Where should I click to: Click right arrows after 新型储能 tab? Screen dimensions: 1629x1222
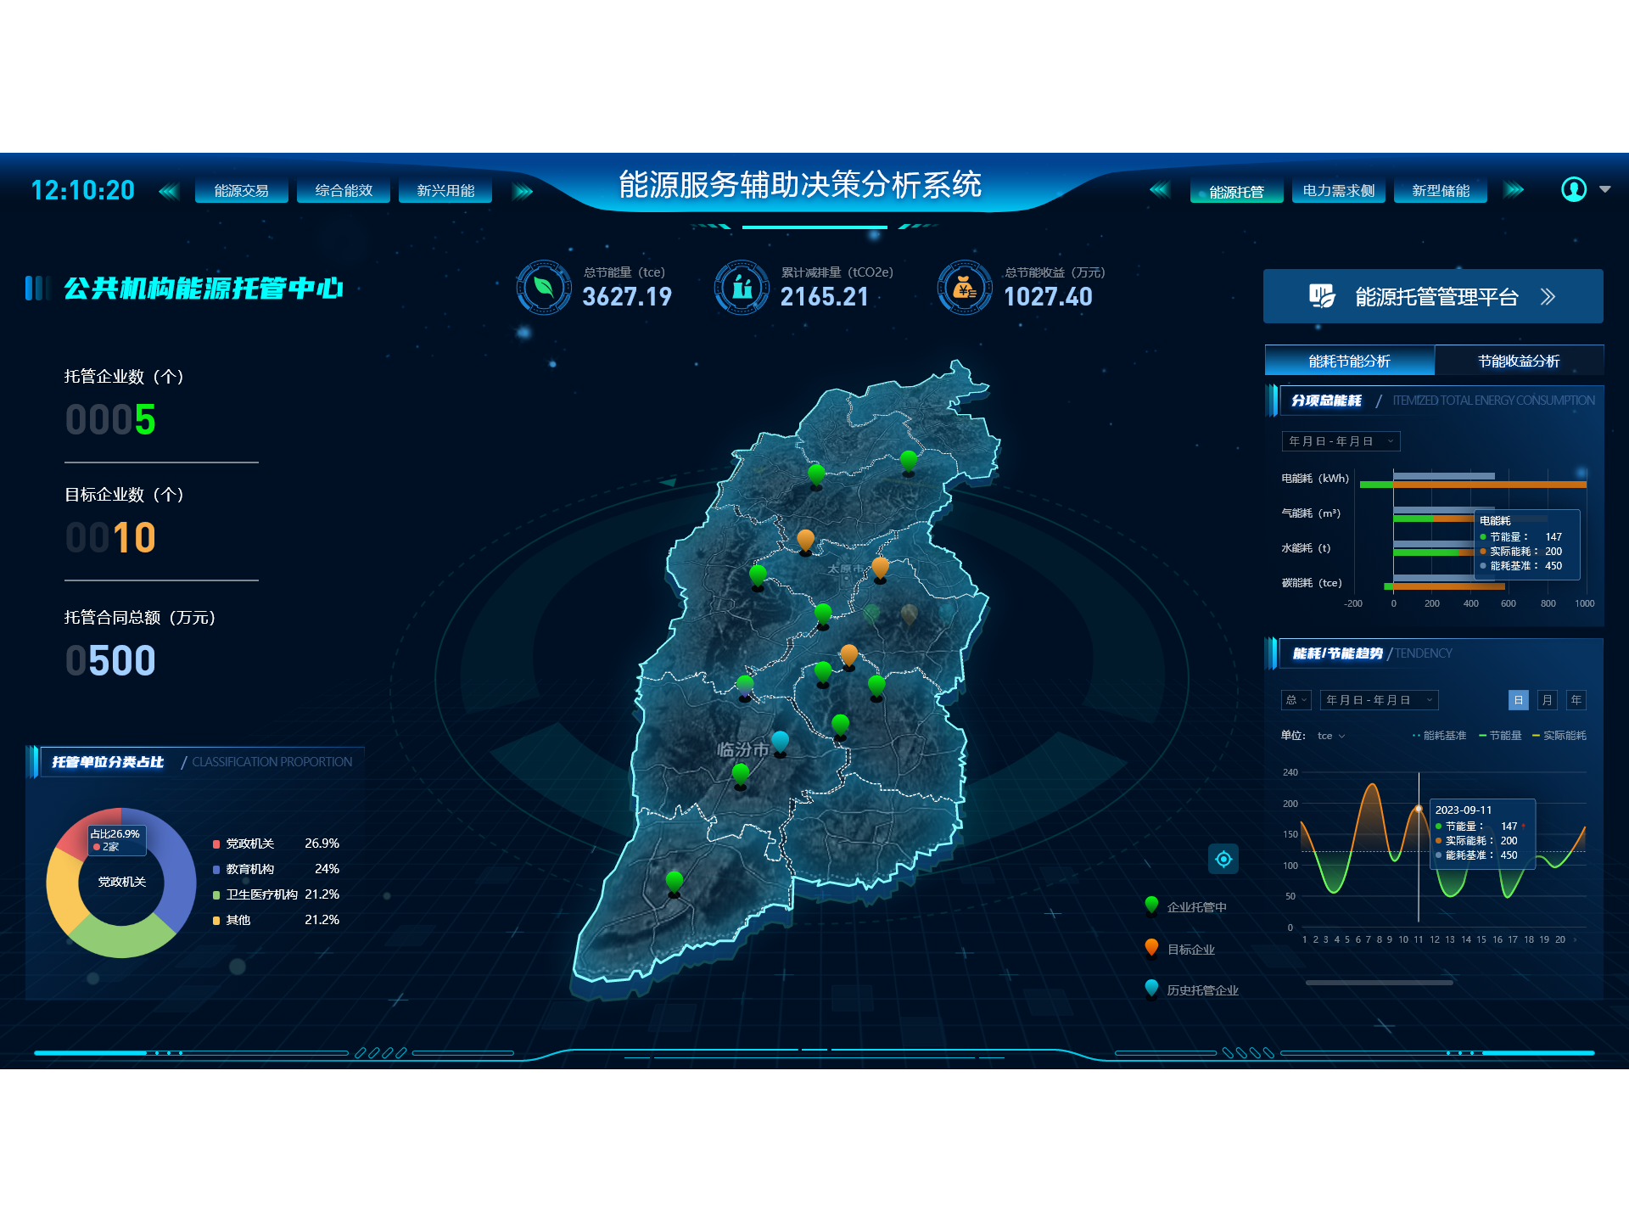click(x=1514, y=190)
